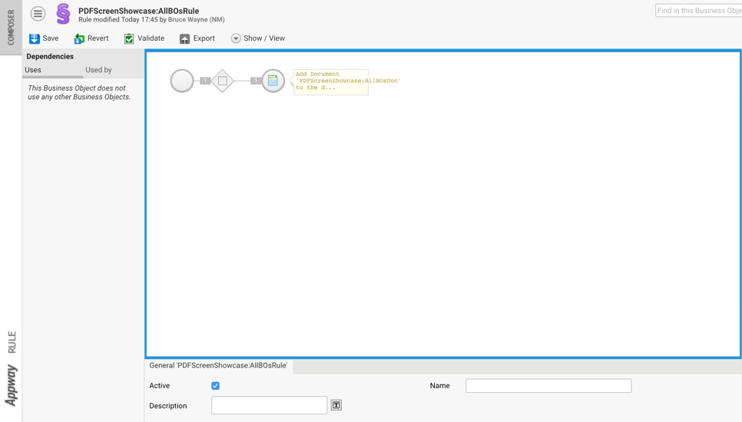Focus the Name input field
The height and width of the screenshot is (422, 742).
pos(548,386)
